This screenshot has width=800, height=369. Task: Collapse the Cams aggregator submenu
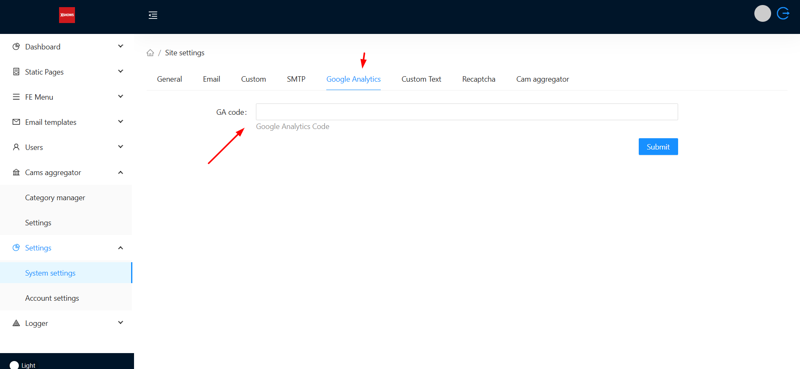pyautogui.click(x=121, y=173)
